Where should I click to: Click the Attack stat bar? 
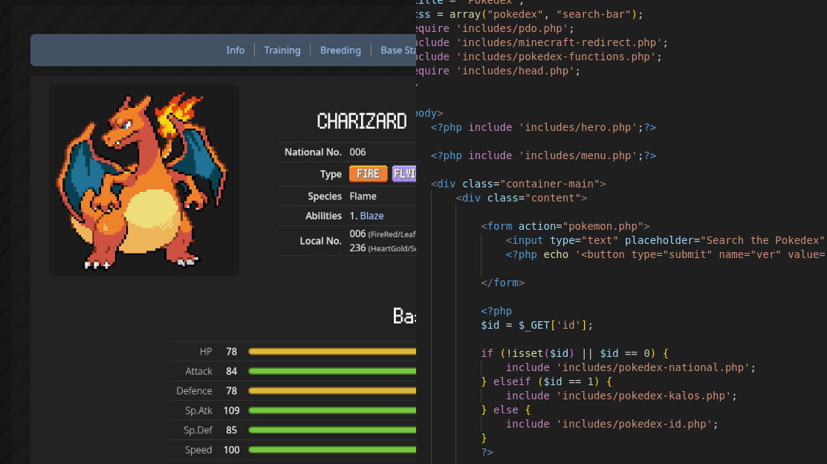[332, 371]
